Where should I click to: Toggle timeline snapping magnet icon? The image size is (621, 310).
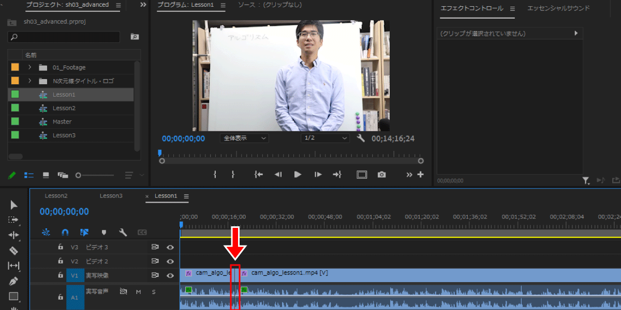click(x=65, y=233)
